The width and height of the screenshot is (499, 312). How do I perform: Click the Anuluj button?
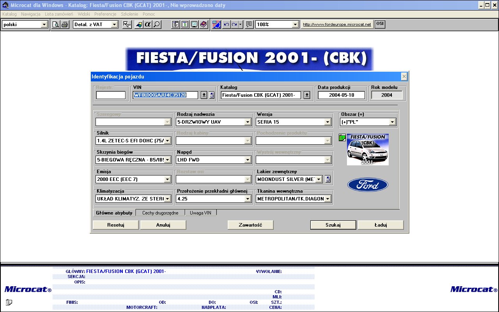(x=163, y=225)
